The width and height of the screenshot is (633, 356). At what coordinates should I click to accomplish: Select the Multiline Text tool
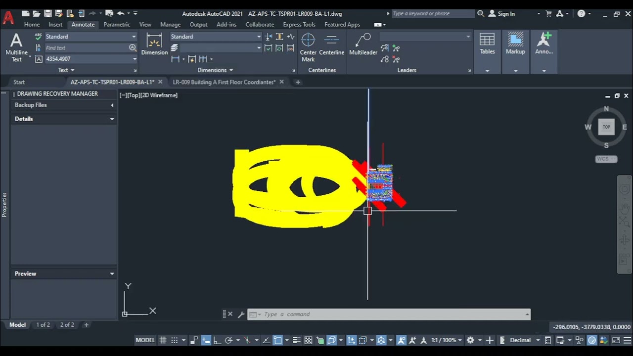pos(16,47)
